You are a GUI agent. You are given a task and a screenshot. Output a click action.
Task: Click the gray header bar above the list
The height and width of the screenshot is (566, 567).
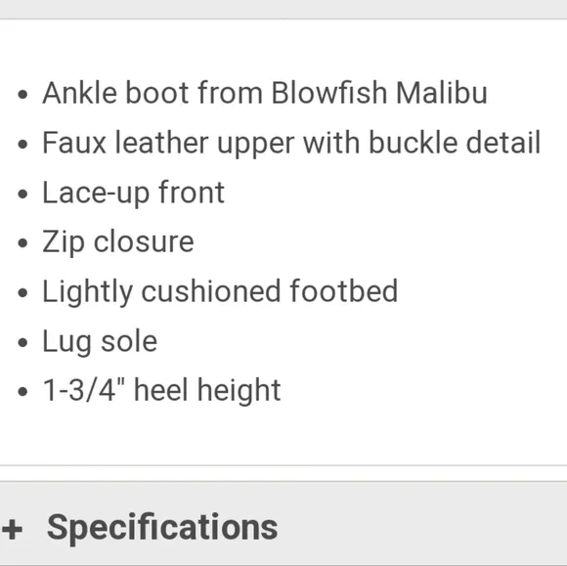[283, 9]
